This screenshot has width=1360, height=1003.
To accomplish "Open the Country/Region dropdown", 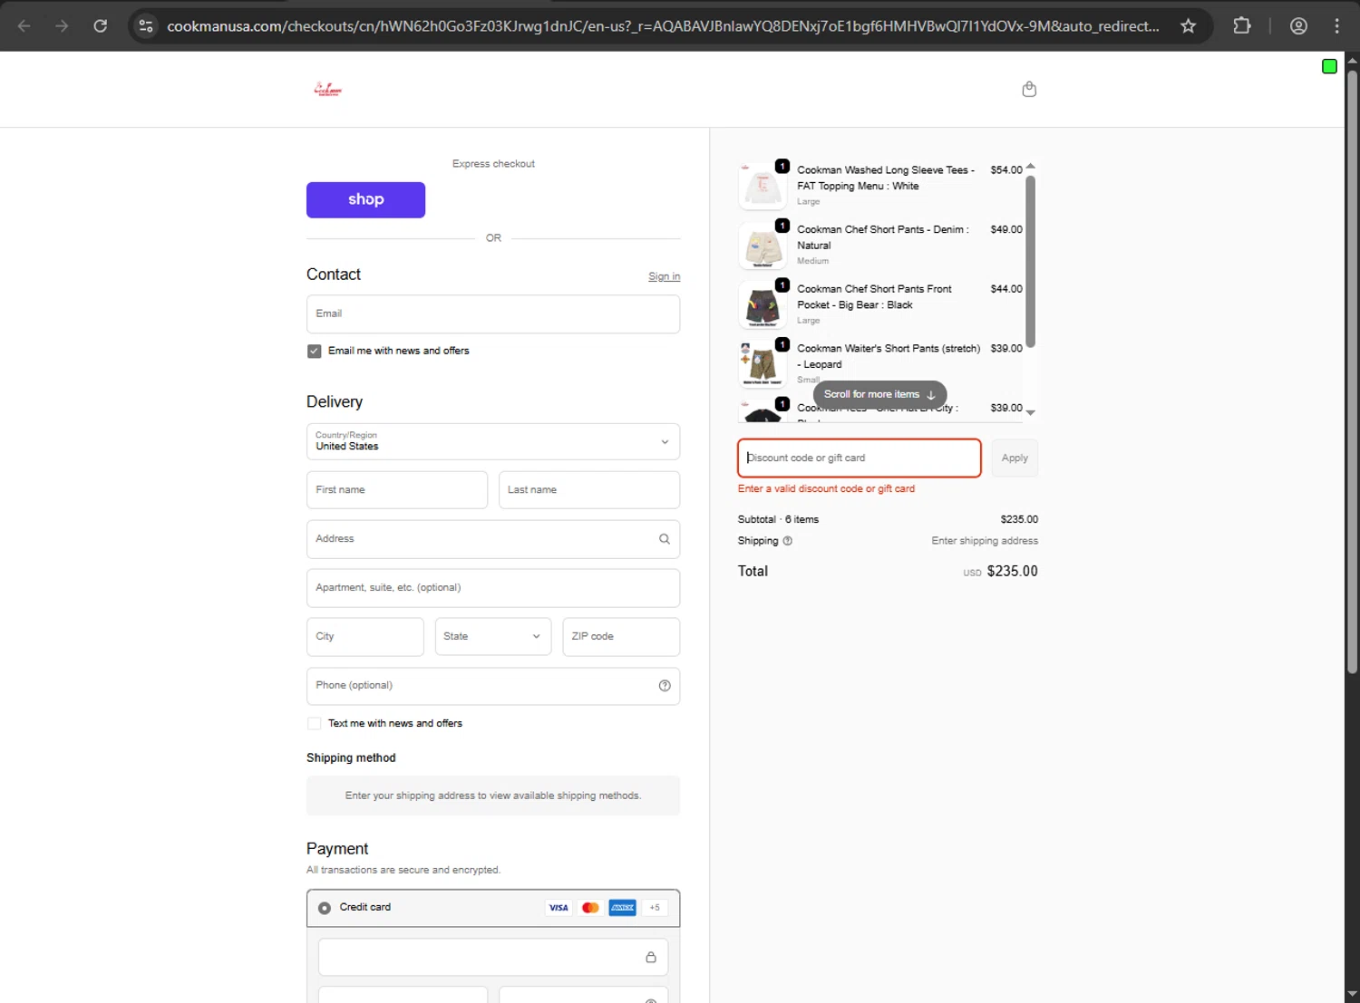I will coord(493,441).
